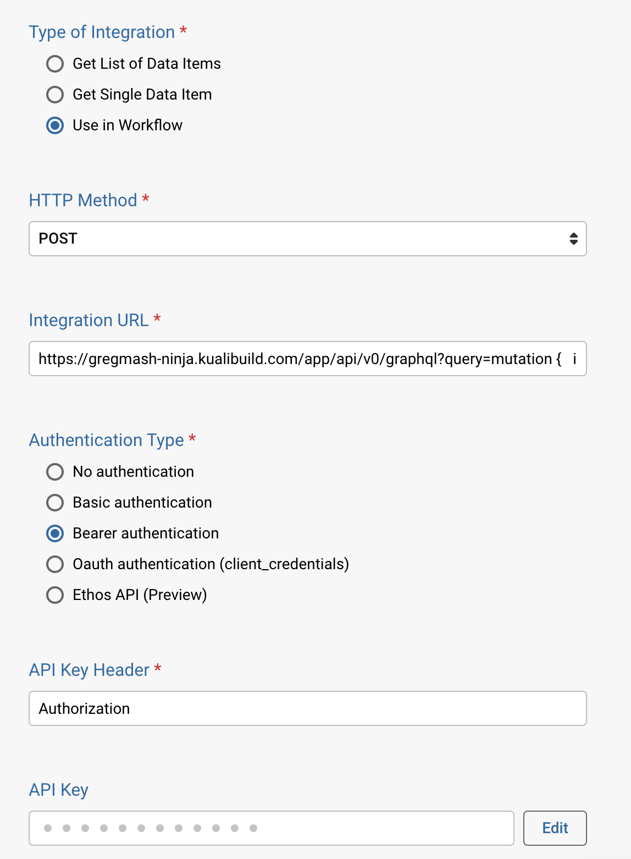631x859 pixels.
Task: Click the "HTTP Method" label
Action: tap(82, 200)
